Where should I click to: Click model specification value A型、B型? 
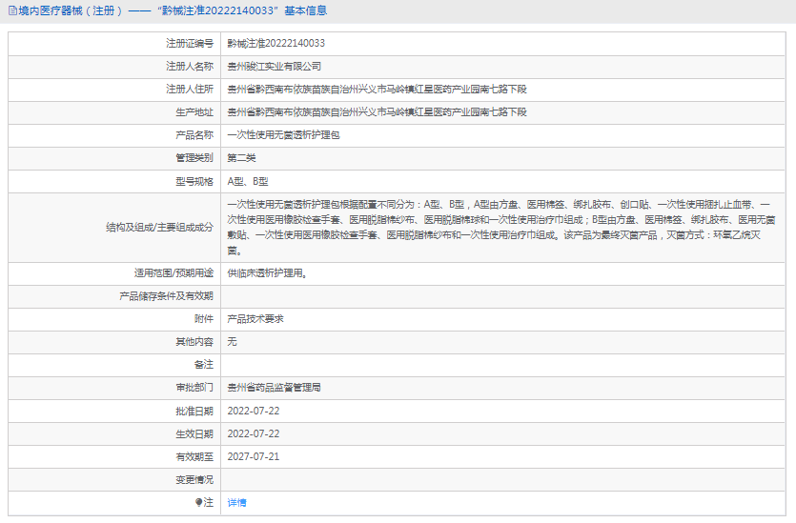pos(248,180)
